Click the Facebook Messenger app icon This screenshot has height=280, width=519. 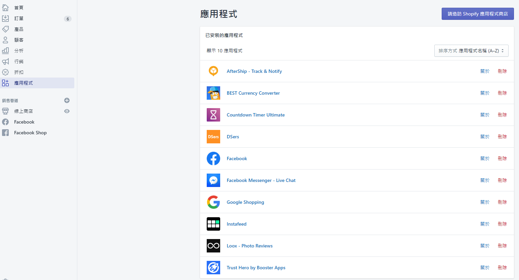tap(213, 180)
